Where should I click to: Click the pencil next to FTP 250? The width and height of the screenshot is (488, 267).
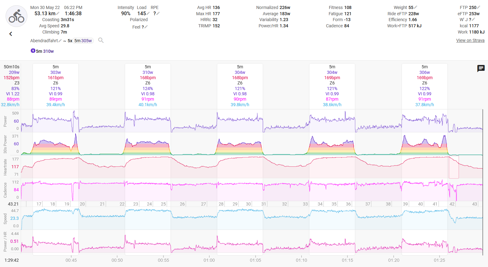[x=479, y=7]
